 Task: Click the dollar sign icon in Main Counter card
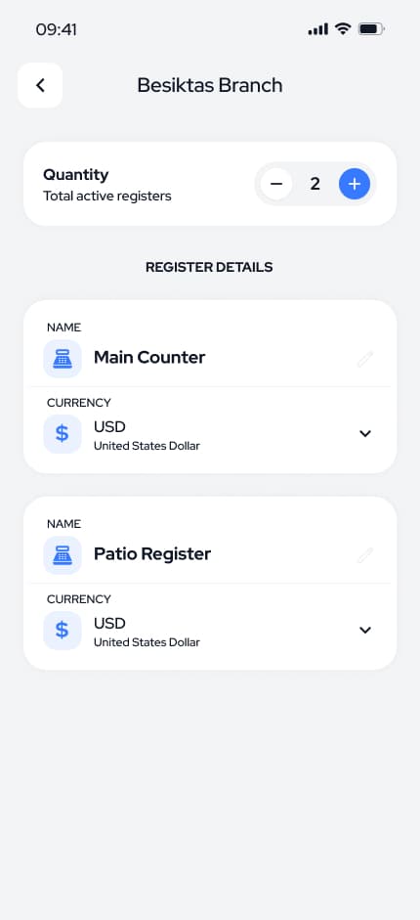coord(63,434)
